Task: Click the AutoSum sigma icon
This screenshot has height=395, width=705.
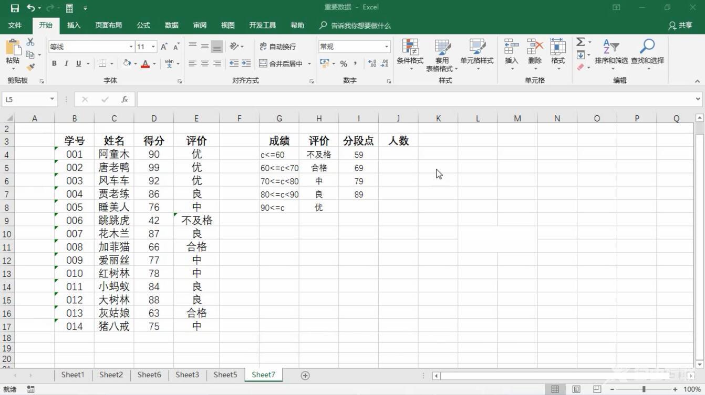Action: tap(580, 42)
